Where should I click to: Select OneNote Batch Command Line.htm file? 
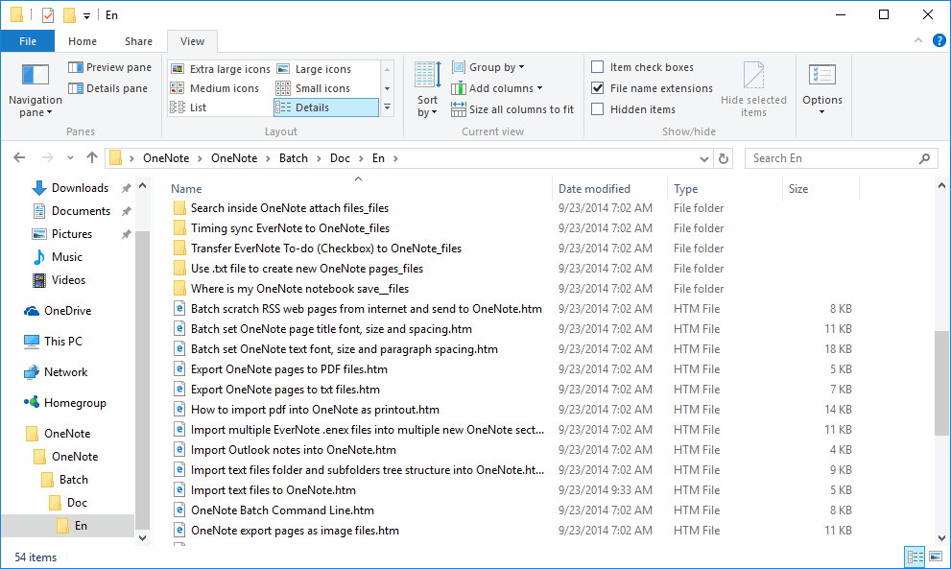(x=282, y=510)
